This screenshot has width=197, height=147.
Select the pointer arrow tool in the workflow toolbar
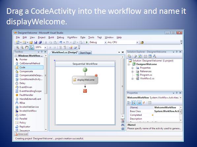point(31,47)
